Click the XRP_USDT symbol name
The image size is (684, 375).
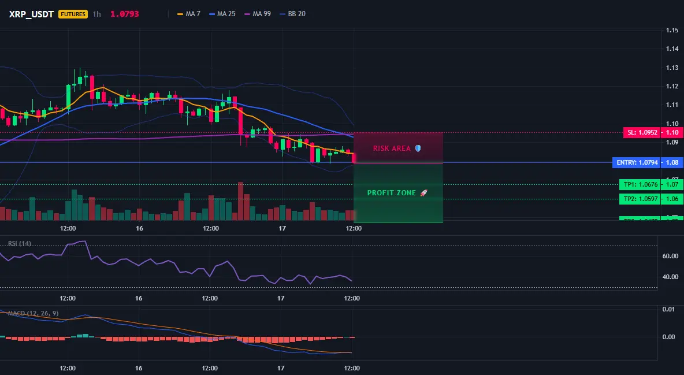click(31, 14)
